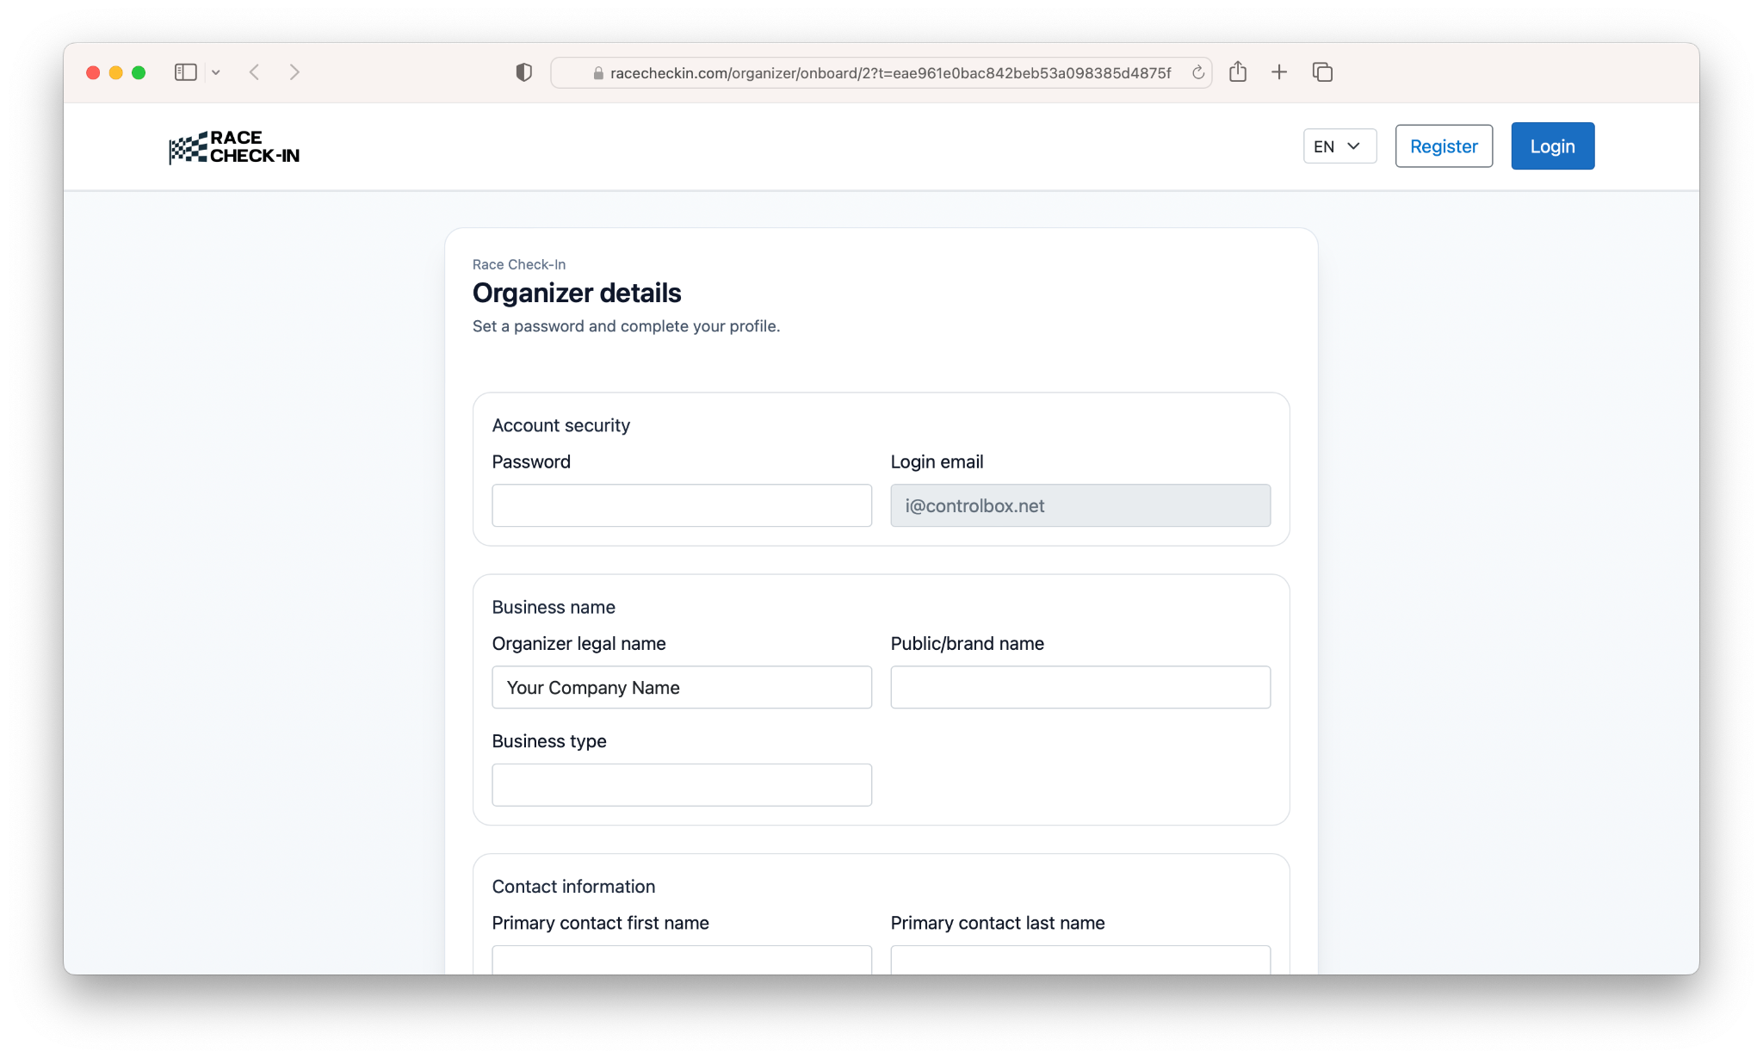Click the Organizer legal name field
The height and width of the screenshot is (1058, 1763).
click(x=682, y=687)
